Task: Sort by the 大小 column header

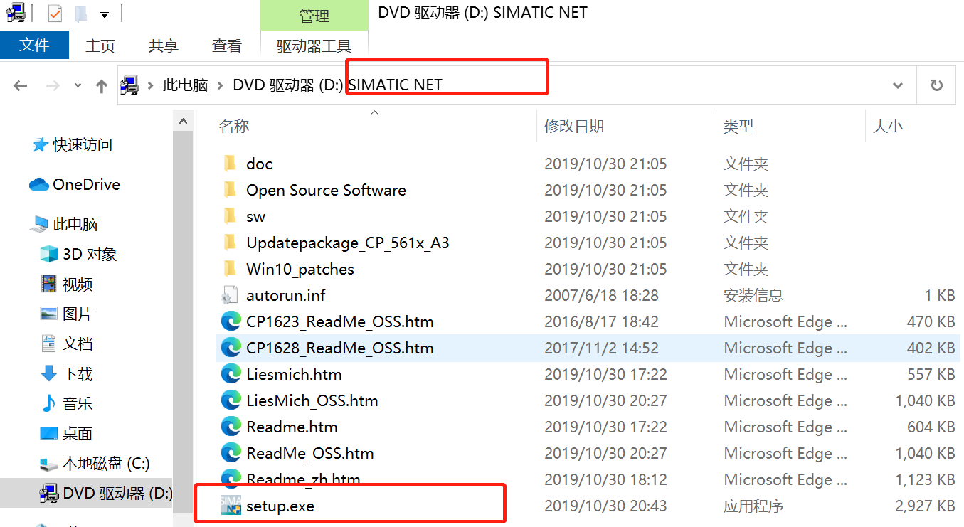Action: 888,127
